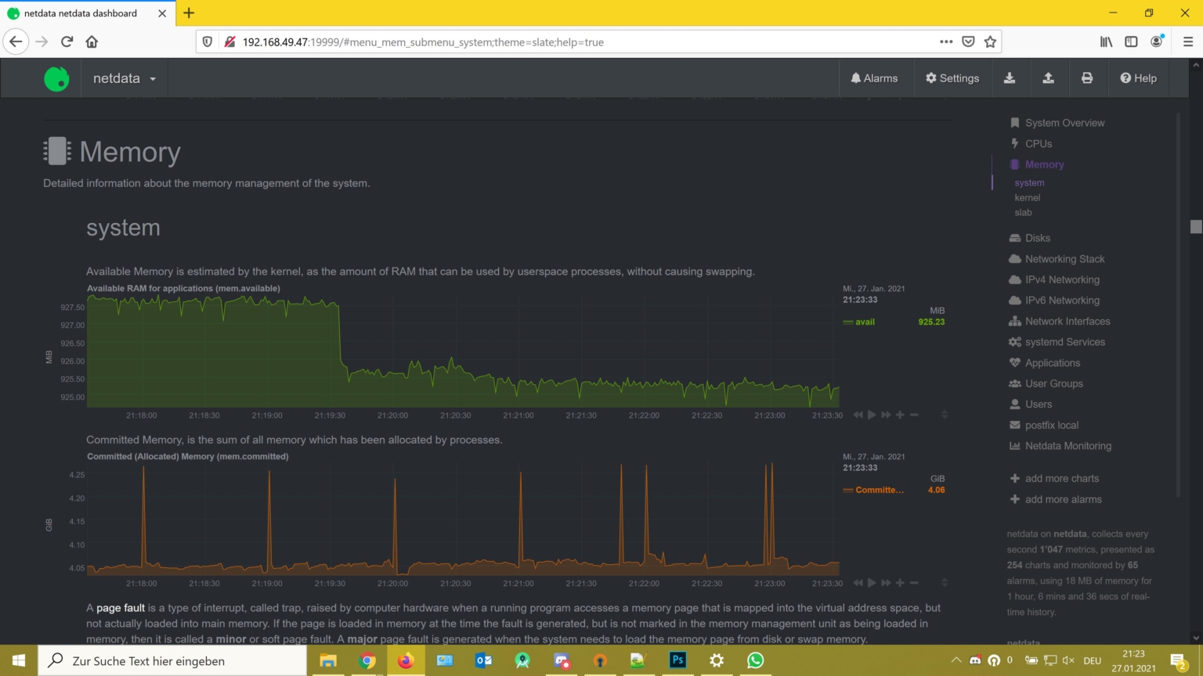Image resolution: width=1203 pixels, height=676 pixels.
Task: Click the print dashboard icon
Action: coord(1087,78)
